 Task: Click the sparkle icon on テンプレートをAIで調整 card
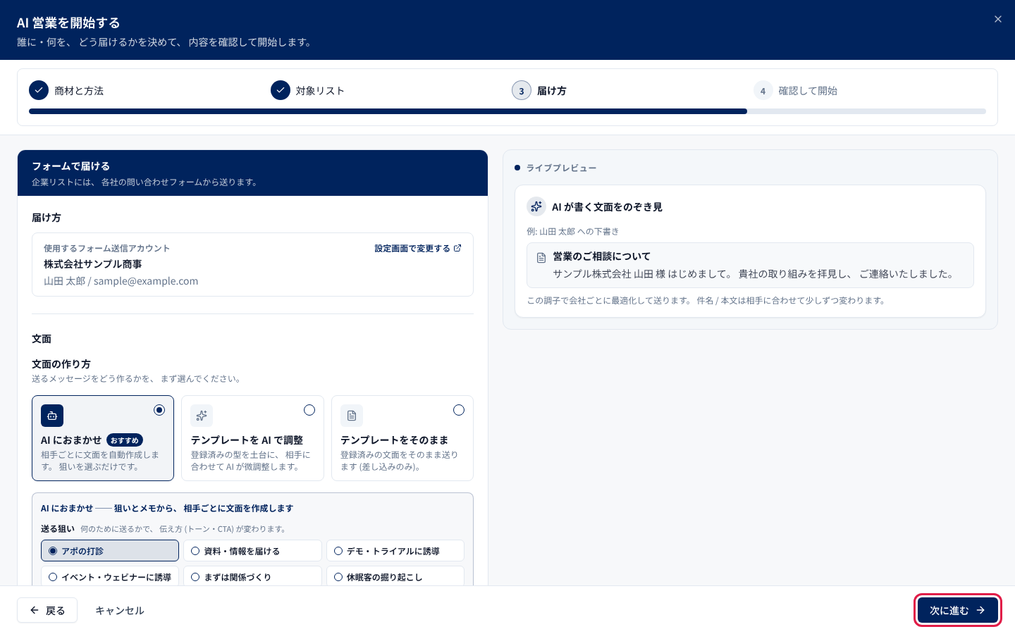202,416
